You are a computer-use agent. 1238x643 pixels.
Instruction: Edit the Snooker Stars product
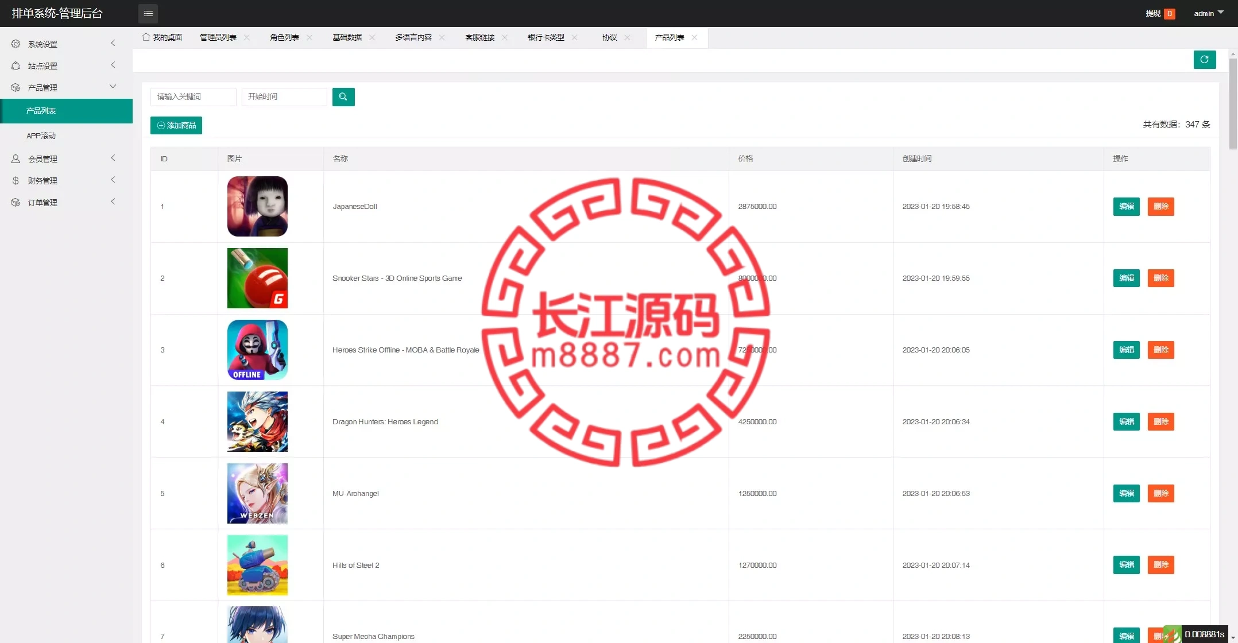tap(1126, 278)
